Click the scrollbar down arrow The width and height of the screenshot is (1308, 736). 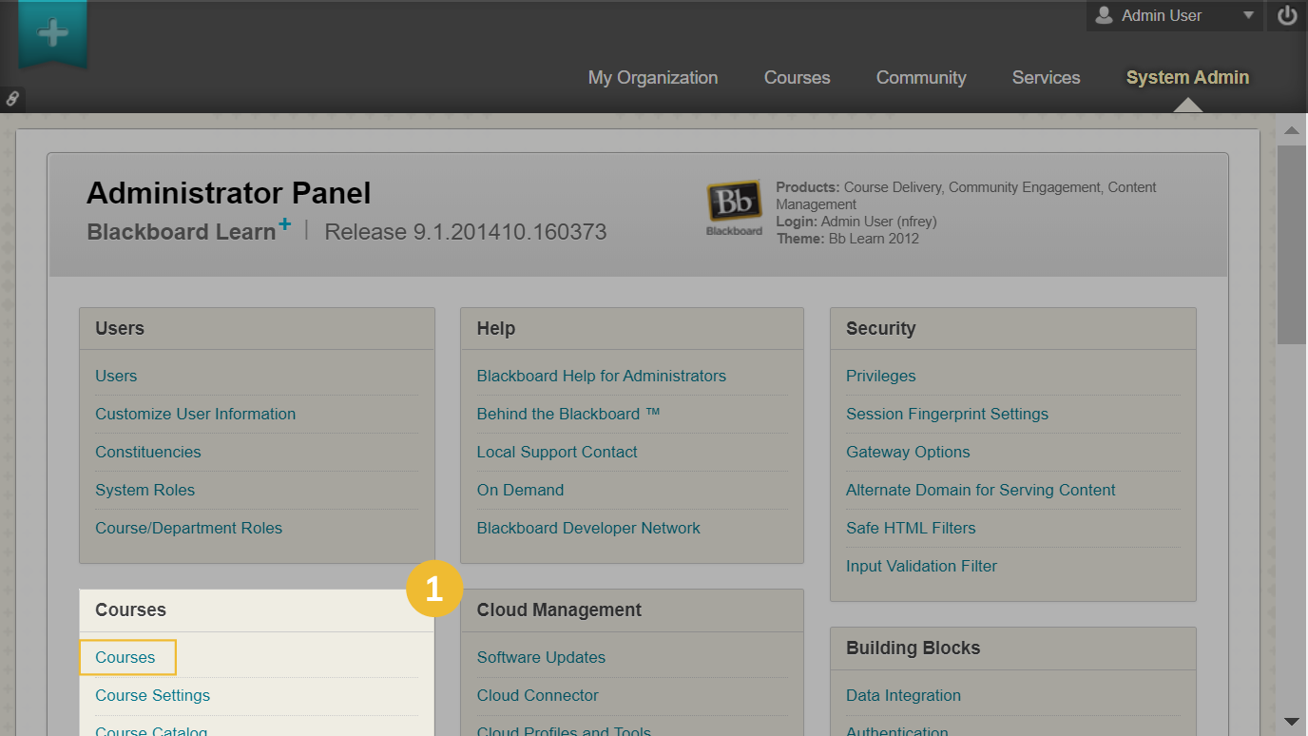[x=1292, y=722]
